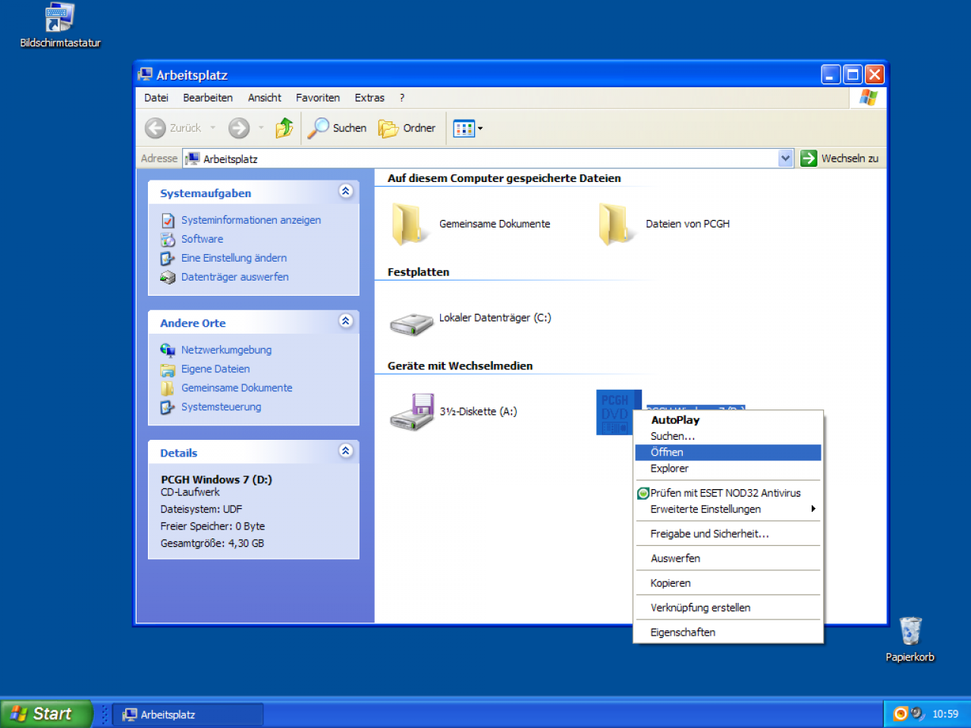
Task: Expand the address bar dropdown arrow
Action: tap(786, 158)
